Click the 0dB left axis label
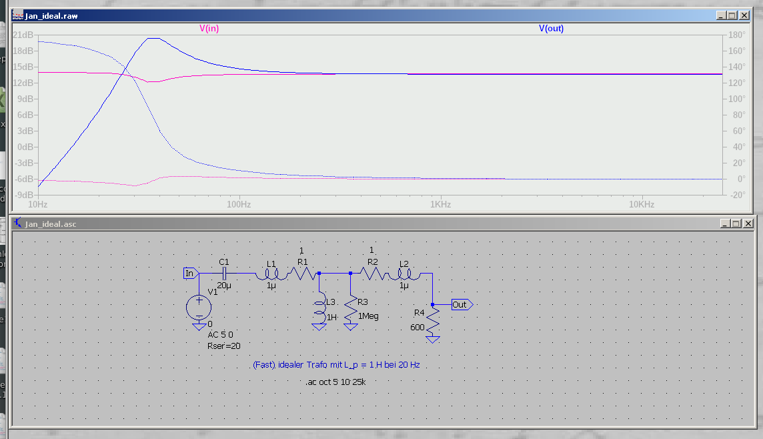763x439 pixels. tap(25, 147)
